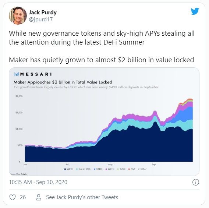Viewport: 209px width, 208px height.
Task: Select the WBTC legend entry
Action: pyautogui.click(x=110, y=169)
